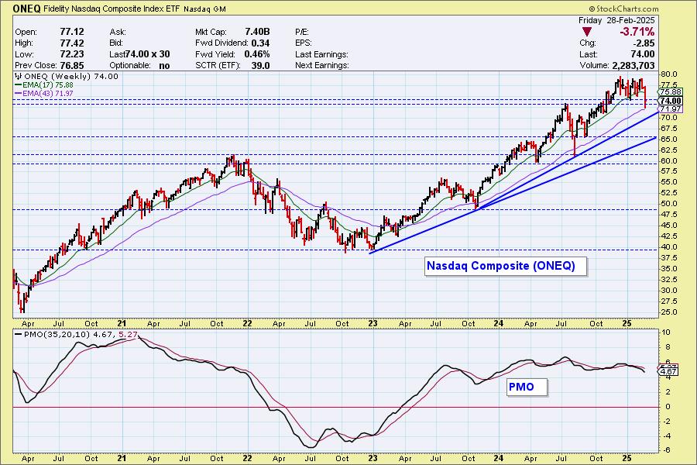The height and width of the screenshot is (465, 697).
Task: Click the red down-triangle change indicator
Action: 587,32
